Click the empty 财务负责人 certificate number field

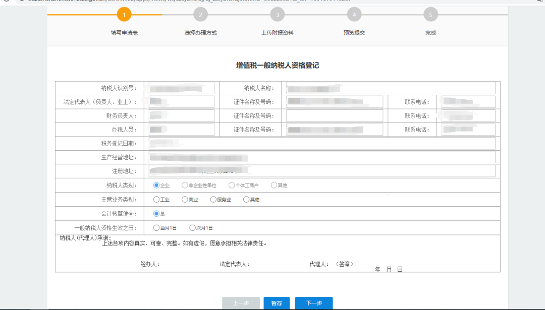pyautogui.click(x=335, y=115)
